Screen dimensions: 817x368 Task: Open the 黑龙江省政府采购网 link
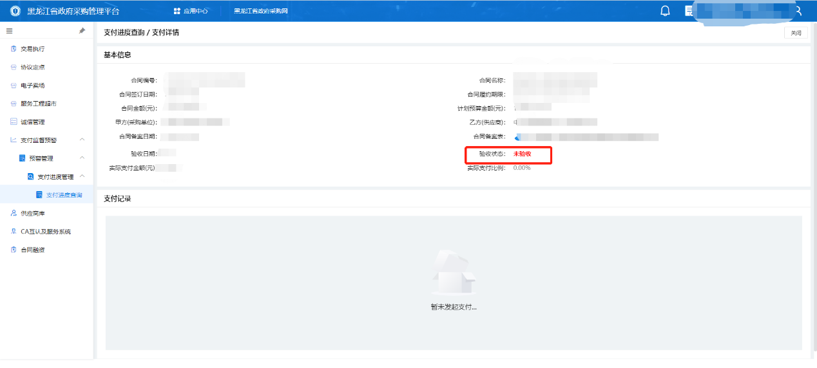click(x=260, y=12)
